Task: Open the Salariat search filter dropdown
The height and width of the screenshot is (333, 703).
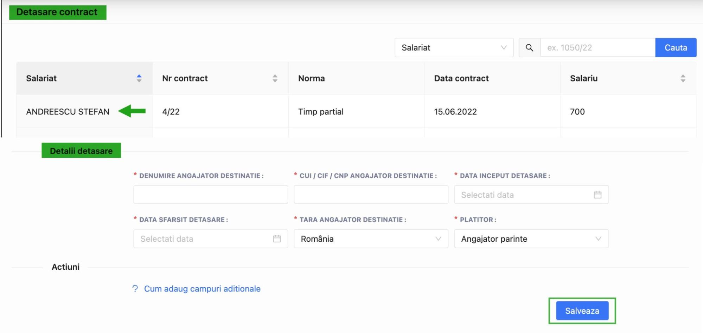Action: pos(454,47)
